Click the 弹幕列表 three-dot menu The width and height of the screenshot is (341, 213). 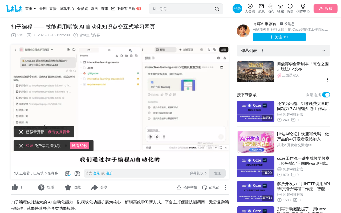[x=262, y=51]
